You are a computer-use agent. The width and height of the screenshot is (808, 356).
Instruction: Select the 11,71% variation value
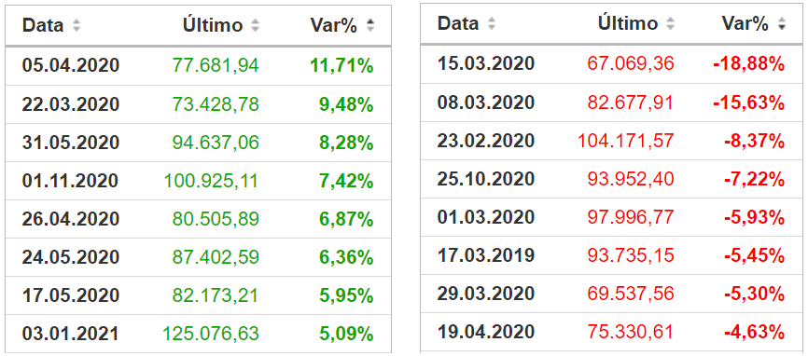point(341,66)
